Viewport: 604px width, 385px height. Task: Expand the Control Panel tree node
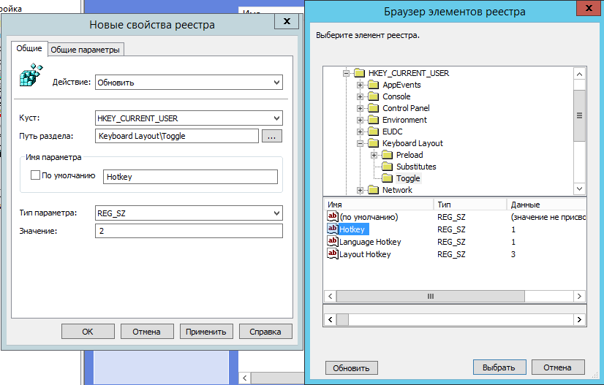click(x=360, y=108)
